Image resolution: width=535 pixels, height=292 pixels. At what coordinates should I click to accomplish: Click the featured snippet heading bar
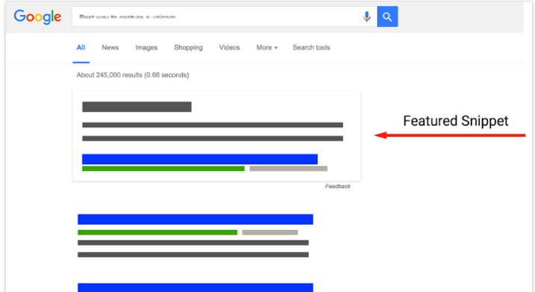pos(137,107)
